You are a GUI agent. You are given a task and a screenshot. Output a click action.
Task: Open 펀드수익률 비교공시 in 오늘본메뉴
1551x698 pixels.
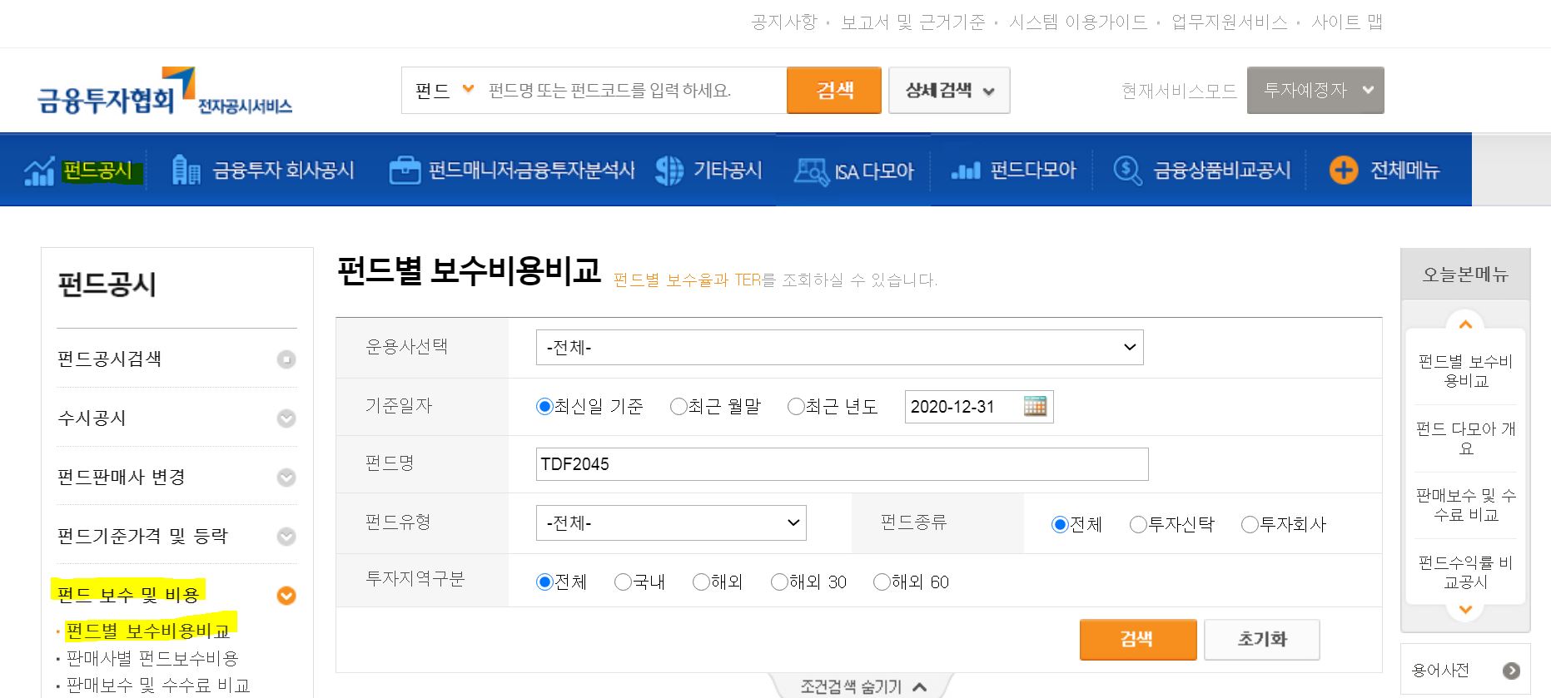pyautogui.click(x=1465, y=572)
